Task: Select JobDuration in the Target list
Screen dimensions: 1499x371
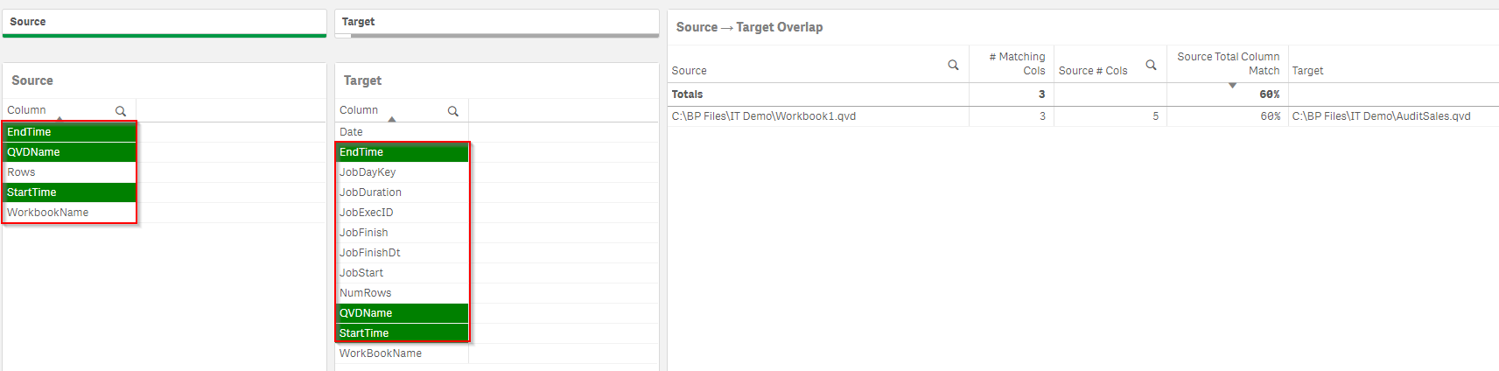Action: point(403,192)
